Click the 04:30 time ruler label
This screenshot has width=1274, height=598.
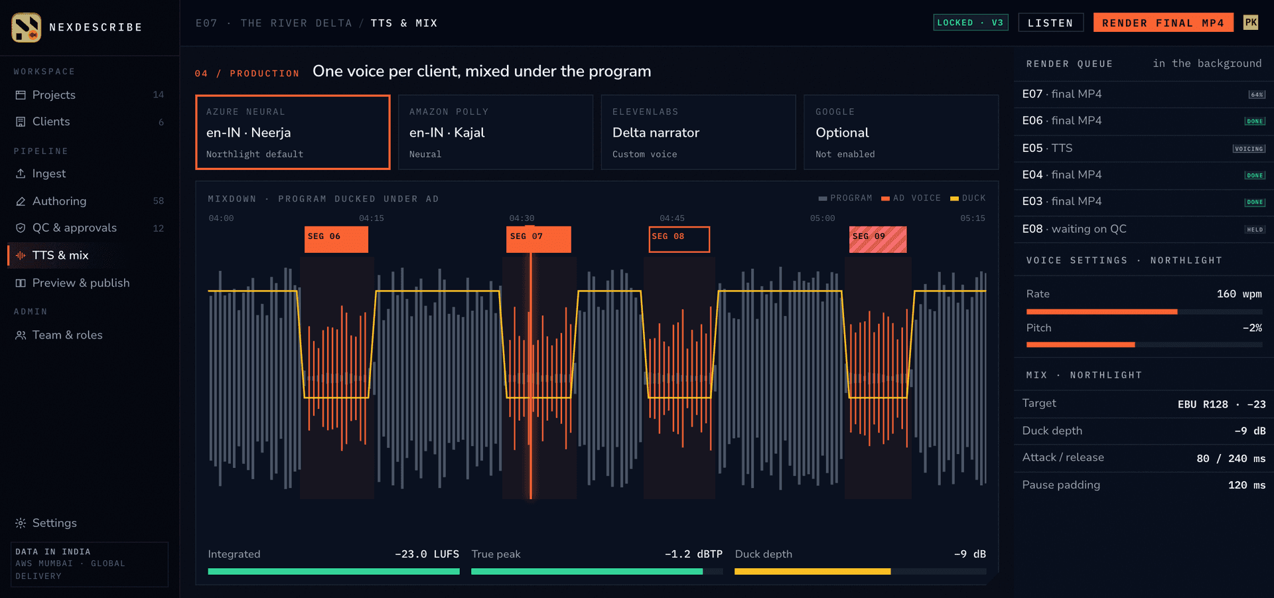point(522,218)
